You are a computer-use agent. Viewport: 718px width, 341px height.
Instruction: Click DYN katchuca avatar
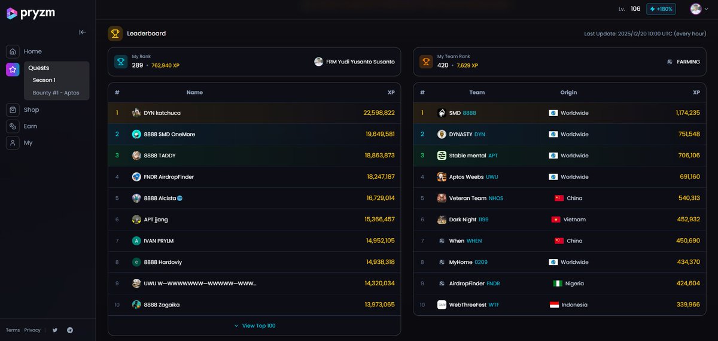tap(136, 113)
